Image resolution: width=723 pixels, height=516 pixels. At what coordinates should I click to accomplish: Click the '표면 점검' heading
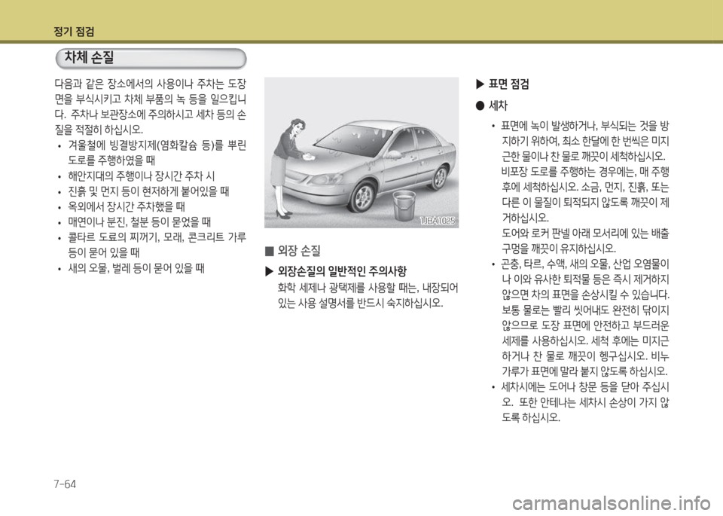(508, 84)
